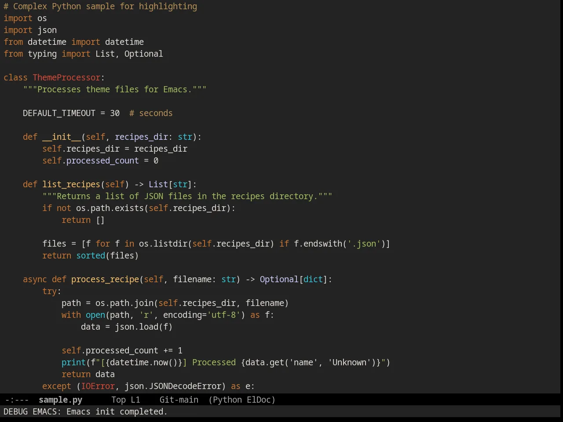Click 'os.path.join' call

coord(124,303)
